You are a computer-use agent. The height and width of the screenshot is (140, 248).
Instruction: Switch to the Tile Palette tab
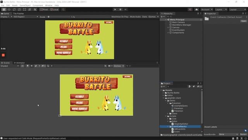(18, 14)
